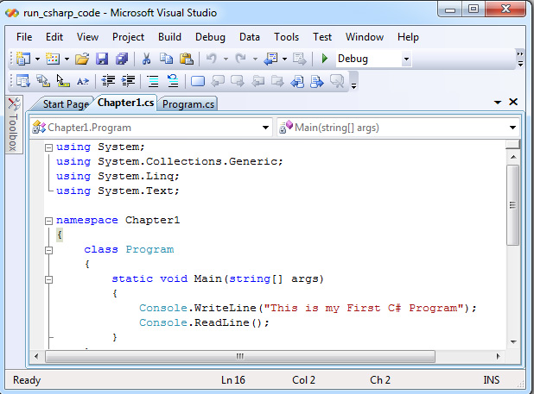Click the Copy icon in toolbar
534x394 pixels.
pos(166,59)
